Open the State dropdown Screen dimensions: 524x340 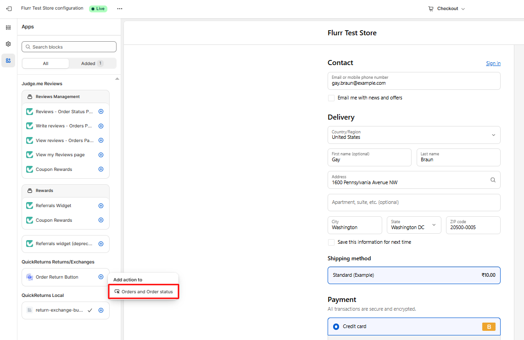414,225
